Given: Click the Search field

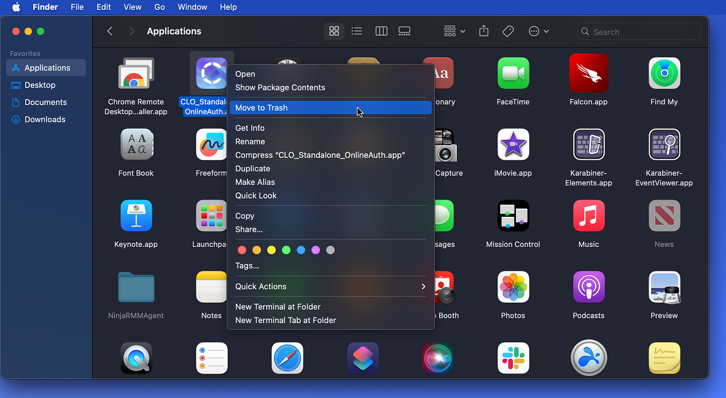Looking at the screenshot, I should 639,31.
